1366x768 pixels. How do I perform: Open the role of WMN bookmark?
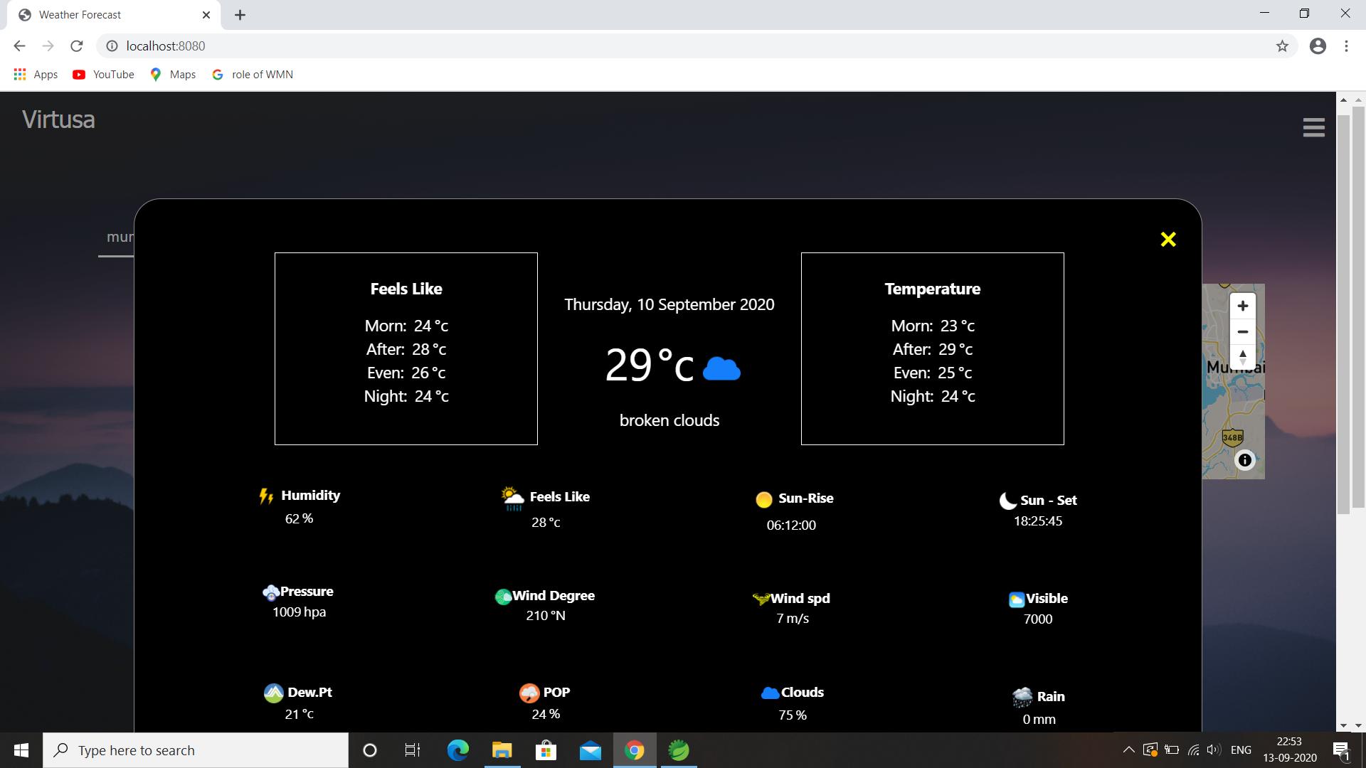[x=252, y=74]
